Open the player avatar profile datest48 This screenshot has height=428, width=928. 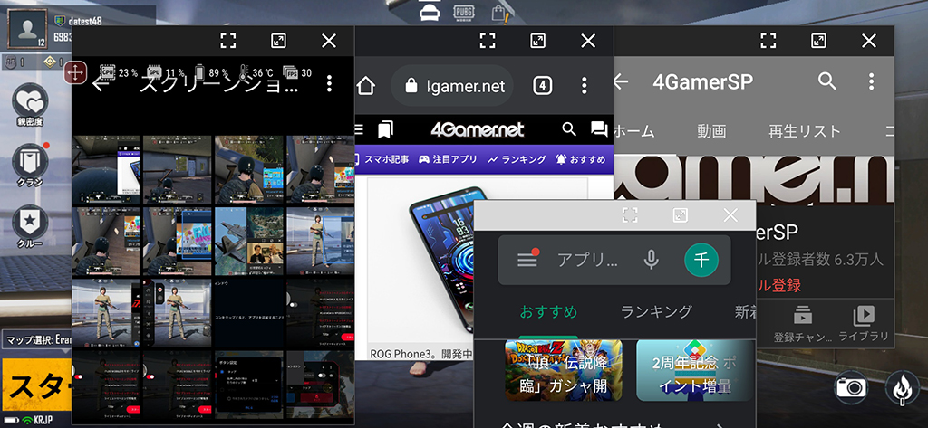pyautogui.click(x=26, y=29)
